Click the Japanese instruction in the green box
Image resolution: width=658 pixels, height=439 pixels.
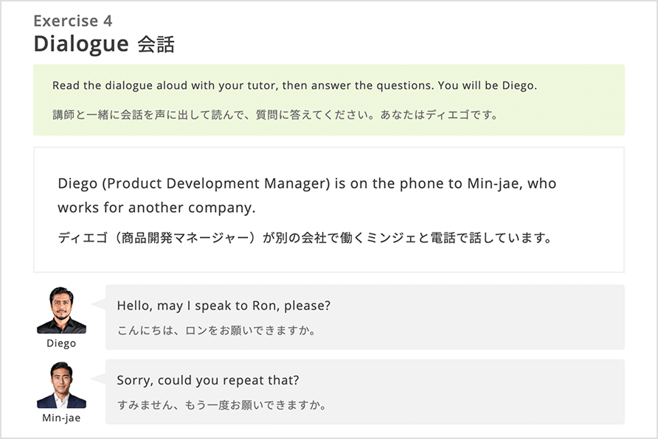[x=275, y=115]
